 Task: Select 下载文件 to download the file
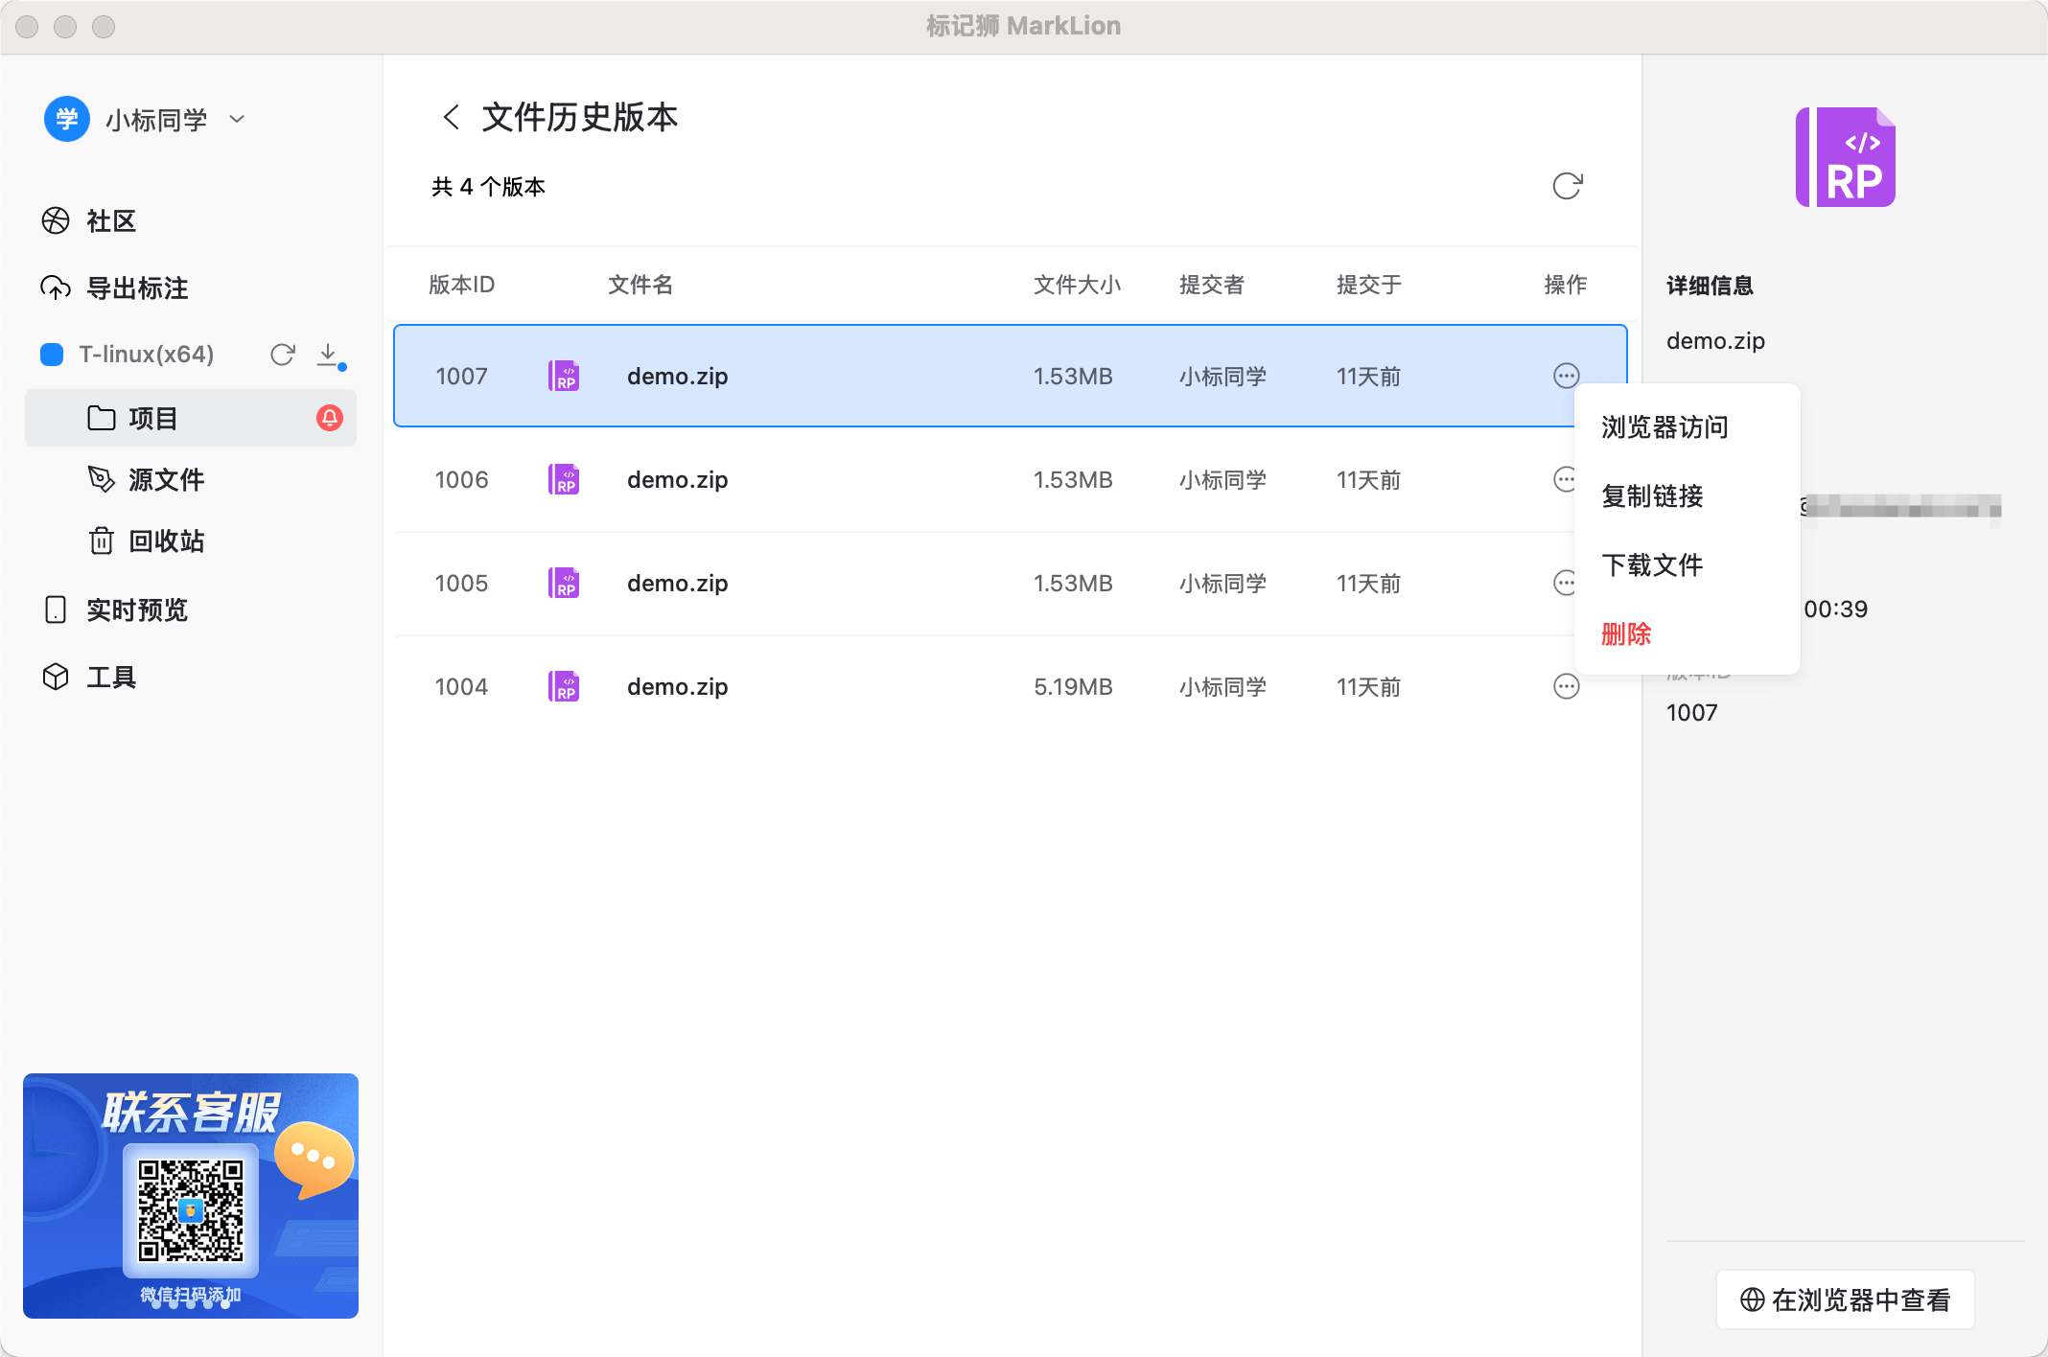[1652, 565]
